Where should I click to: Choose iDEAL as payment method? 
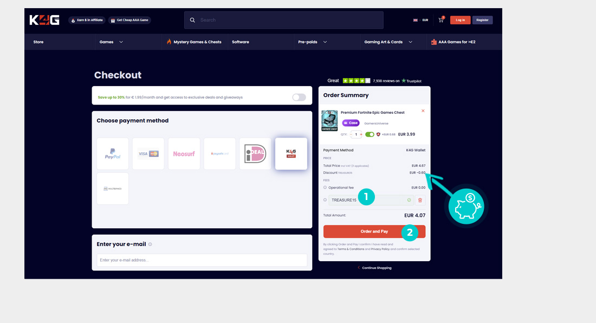255,153
